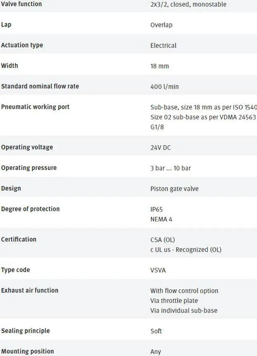The width and height of the screenshot is (257, 356).
Task: Select the 'Electrical' actuation value
Action: (x=163, y=45)
